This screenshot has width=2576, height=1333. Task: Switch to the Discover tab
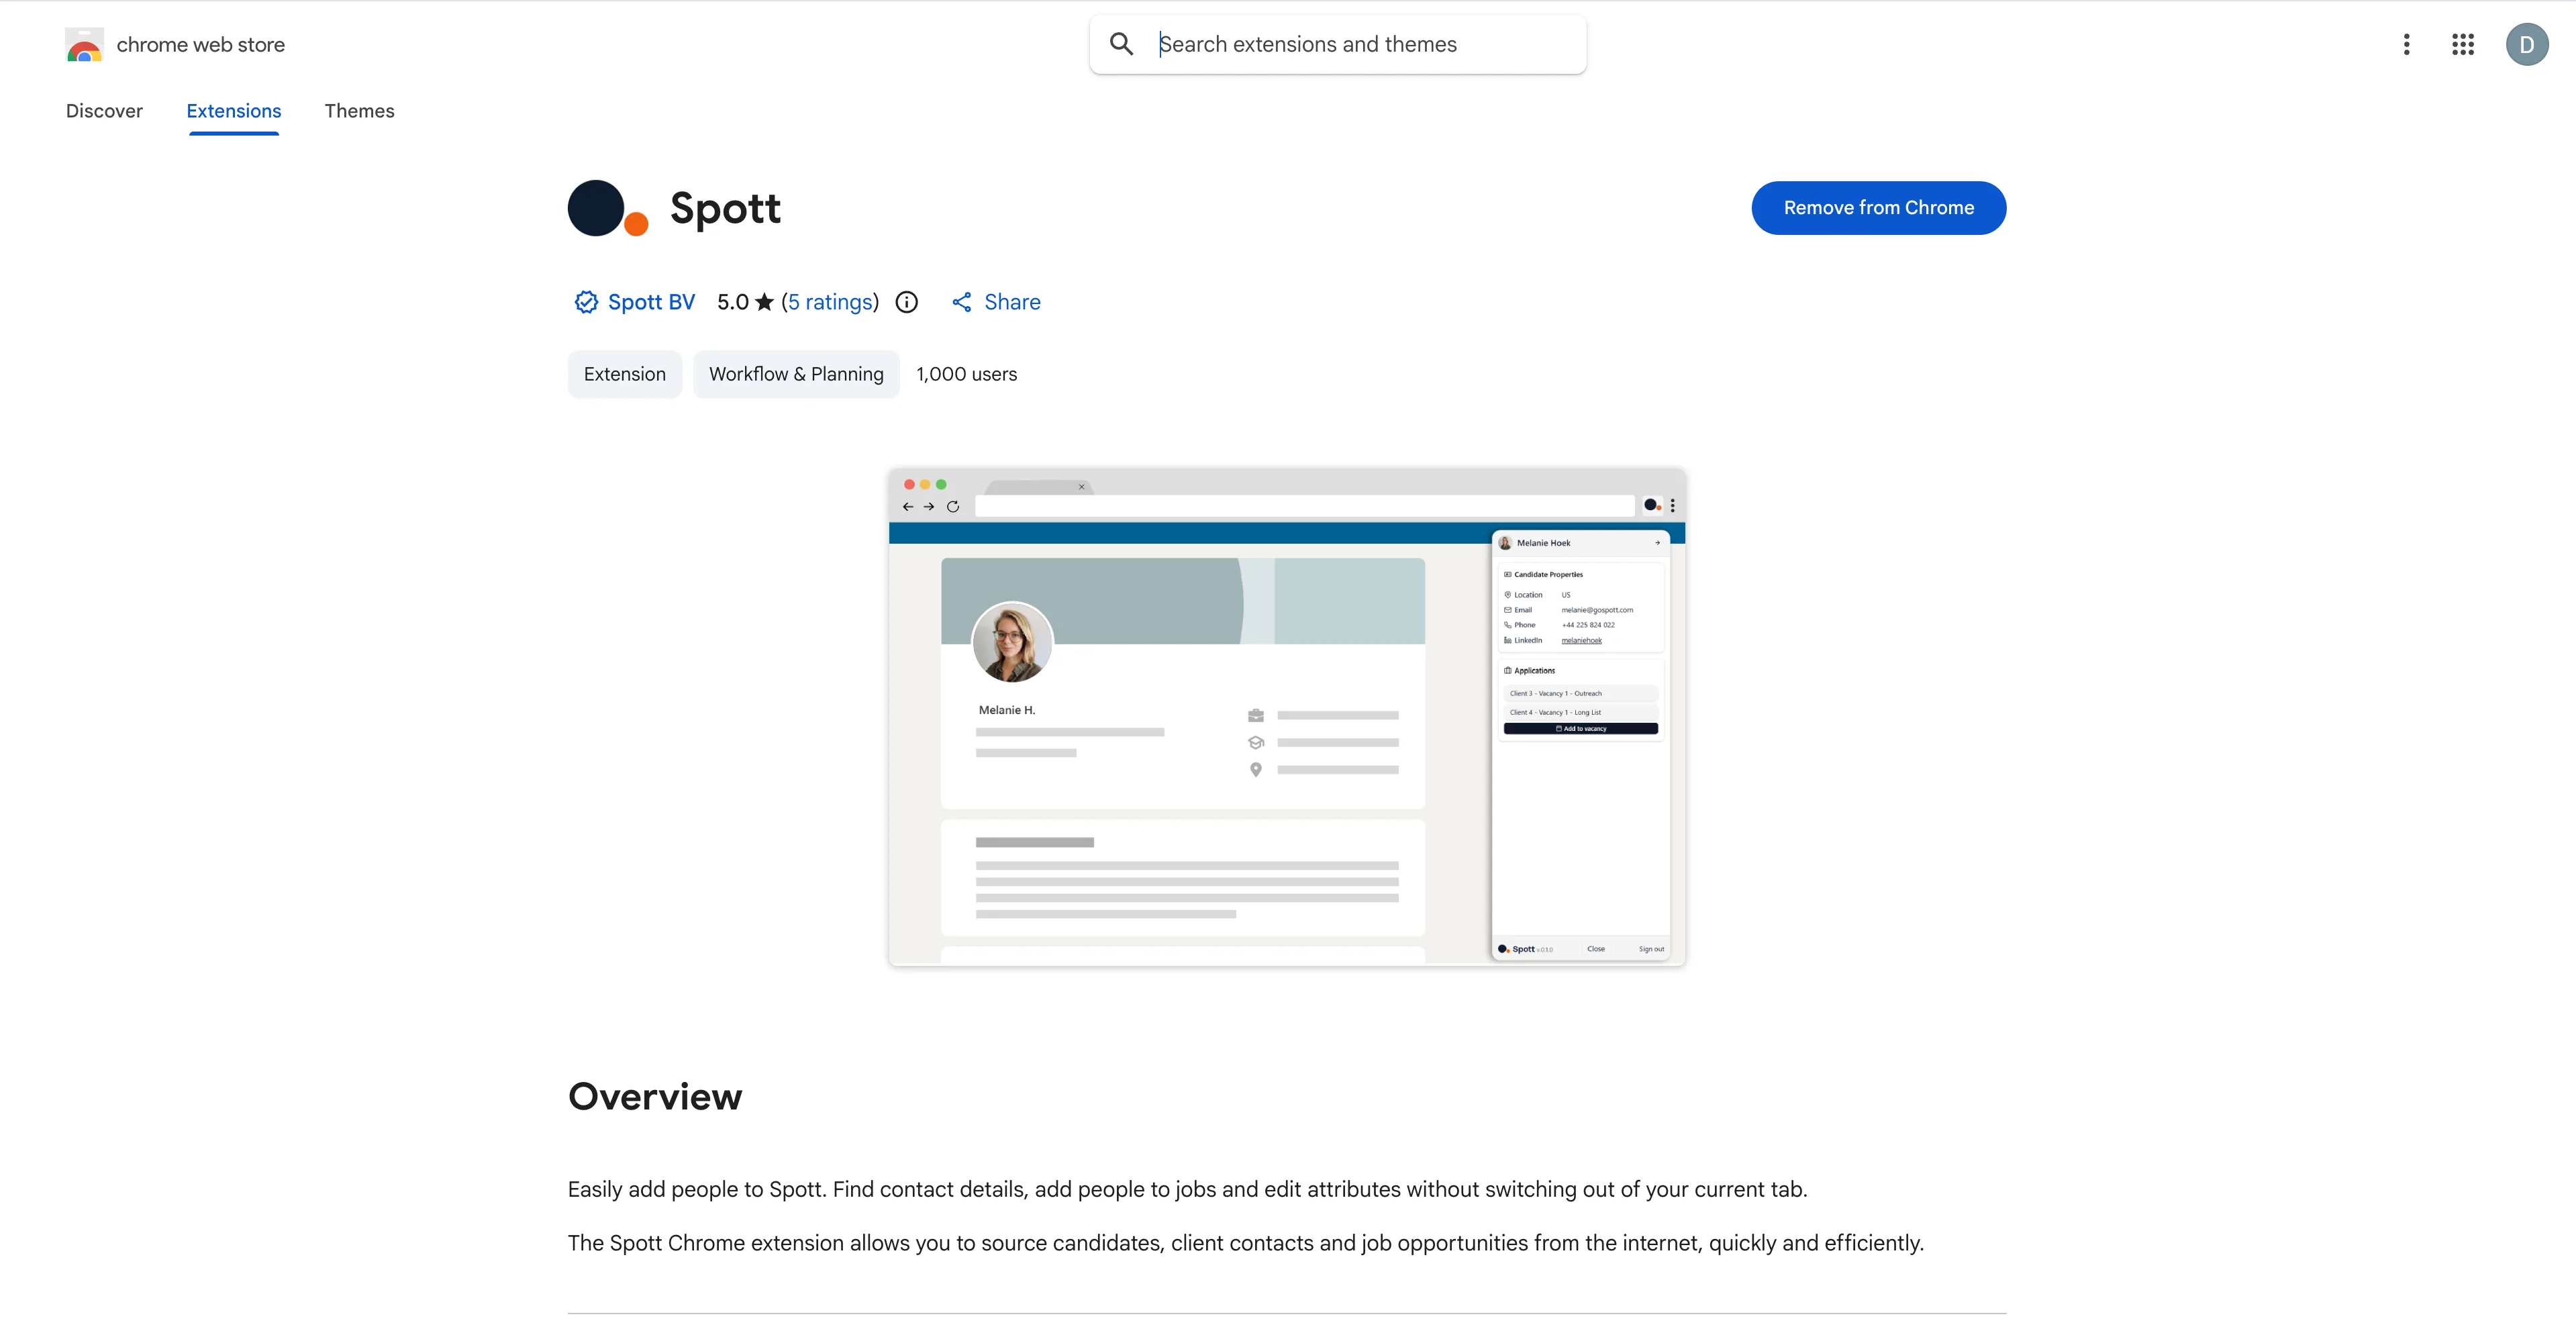tap(104, 111)
